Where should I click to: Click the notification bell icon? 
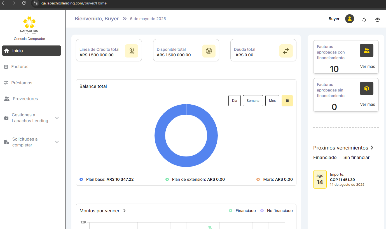pyautogui.click(x=364, y=20)
